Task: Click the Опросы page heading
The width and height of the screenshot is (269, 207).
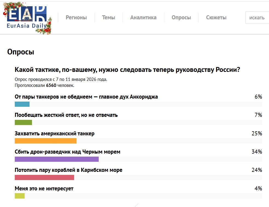Action: click(21, 52)
